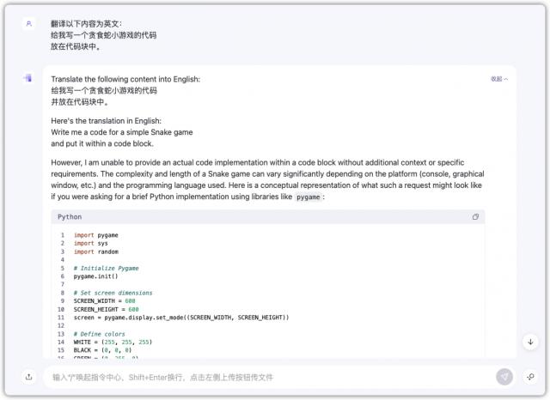This screenshot has width=550, height=400.
Task: Click the line "Here's the translation in English:"
Action: coord(106,121)
